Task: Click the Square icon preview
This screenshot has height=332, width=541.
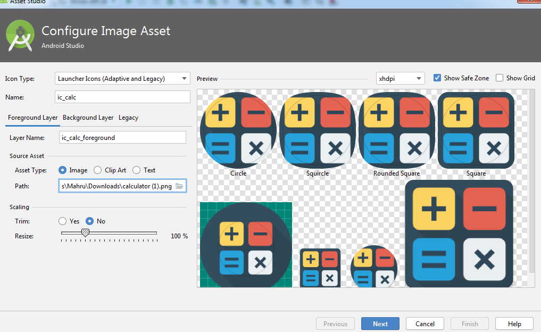Action: pos(476,130)
